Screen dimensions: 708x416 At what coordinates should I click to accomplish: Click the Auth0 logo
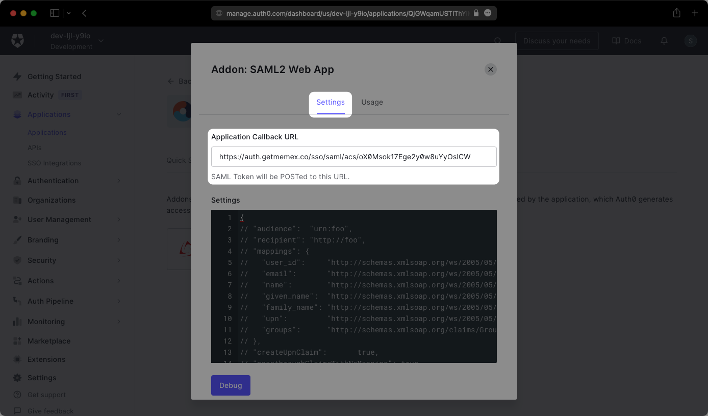click(x=17, y=41)
